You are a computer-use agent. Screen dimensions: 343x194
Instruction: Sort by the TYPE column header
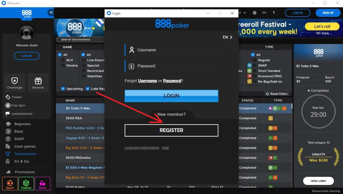click(278, 100)
